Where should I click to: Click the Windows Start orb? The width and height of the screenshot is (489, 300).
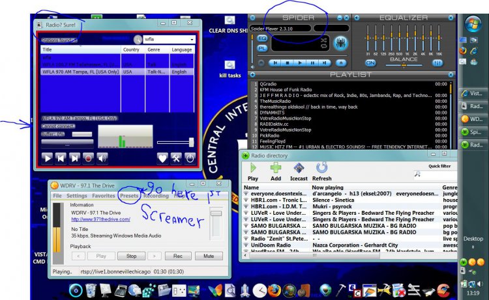473,23
